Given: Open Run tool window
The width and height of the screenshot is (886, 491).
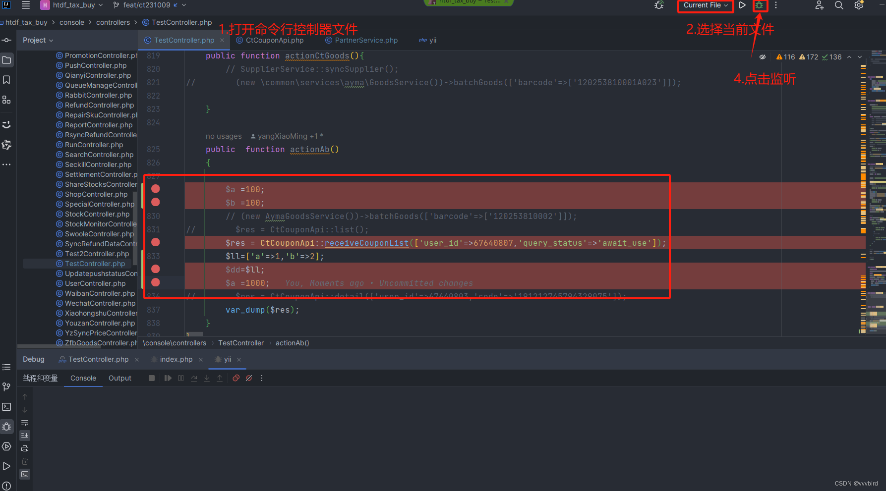Looking at the screenshot, I should (6, 466).
